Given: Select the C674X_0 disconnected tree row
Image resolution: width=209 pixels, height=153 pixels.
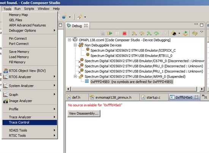Looking at the screenshot, I should 141,61.
